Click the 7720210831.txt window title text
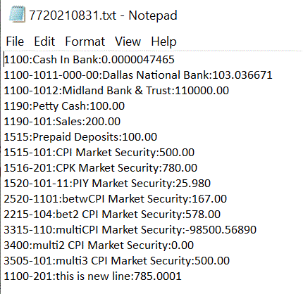Screen dimensions: 303x294 click(103, 15)
